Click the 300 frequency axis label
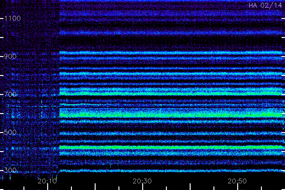 (x=10, y=170)
